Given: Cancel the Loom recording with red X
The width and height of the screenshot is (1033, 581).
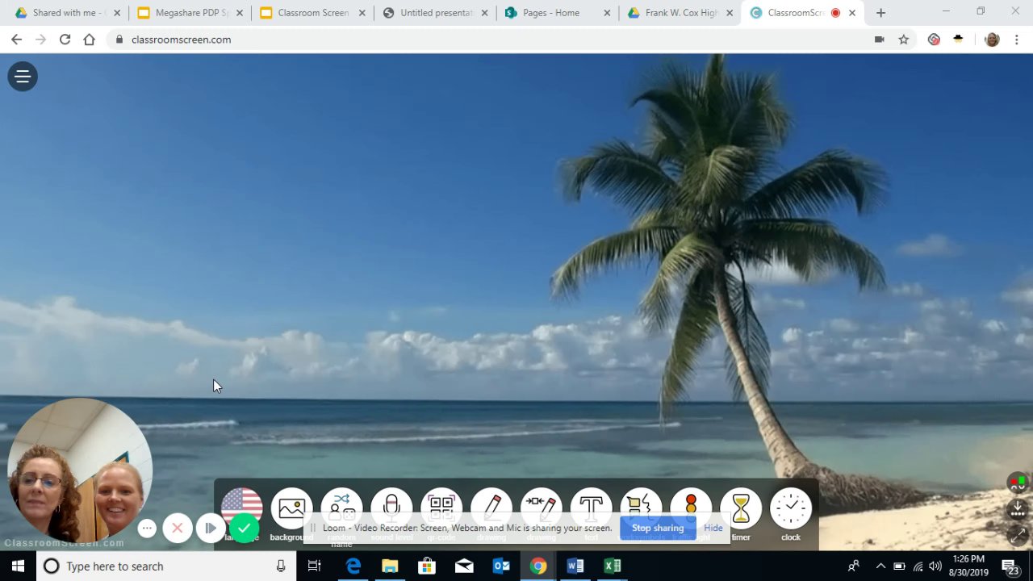Looking at the screenshot, I should point(178,529).
